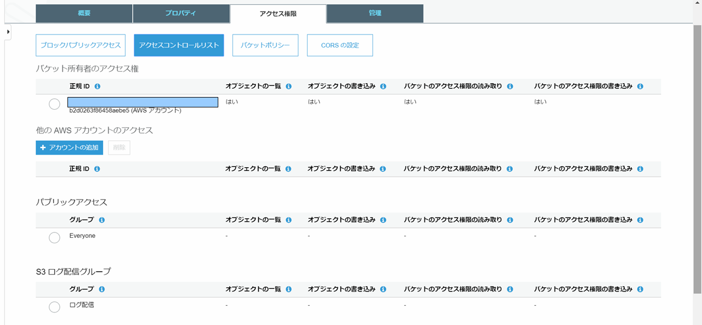This screenshot has height=325, width=702.
Task: Info icon for アクセス権限の書き込み in other accounts table
Action: coord(641,169)
